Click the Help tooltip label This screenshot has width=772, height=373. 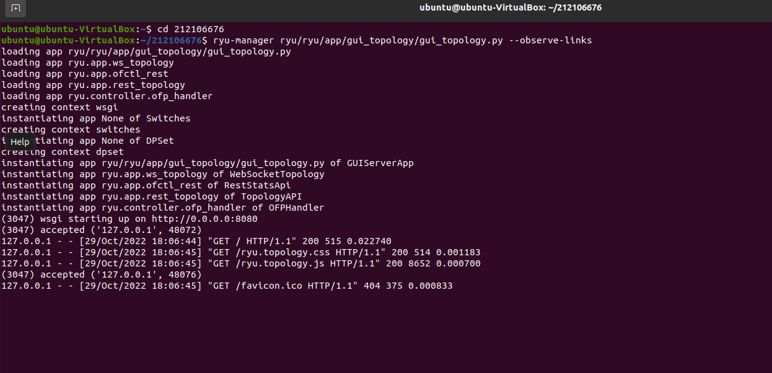click(x=20, y=142)
